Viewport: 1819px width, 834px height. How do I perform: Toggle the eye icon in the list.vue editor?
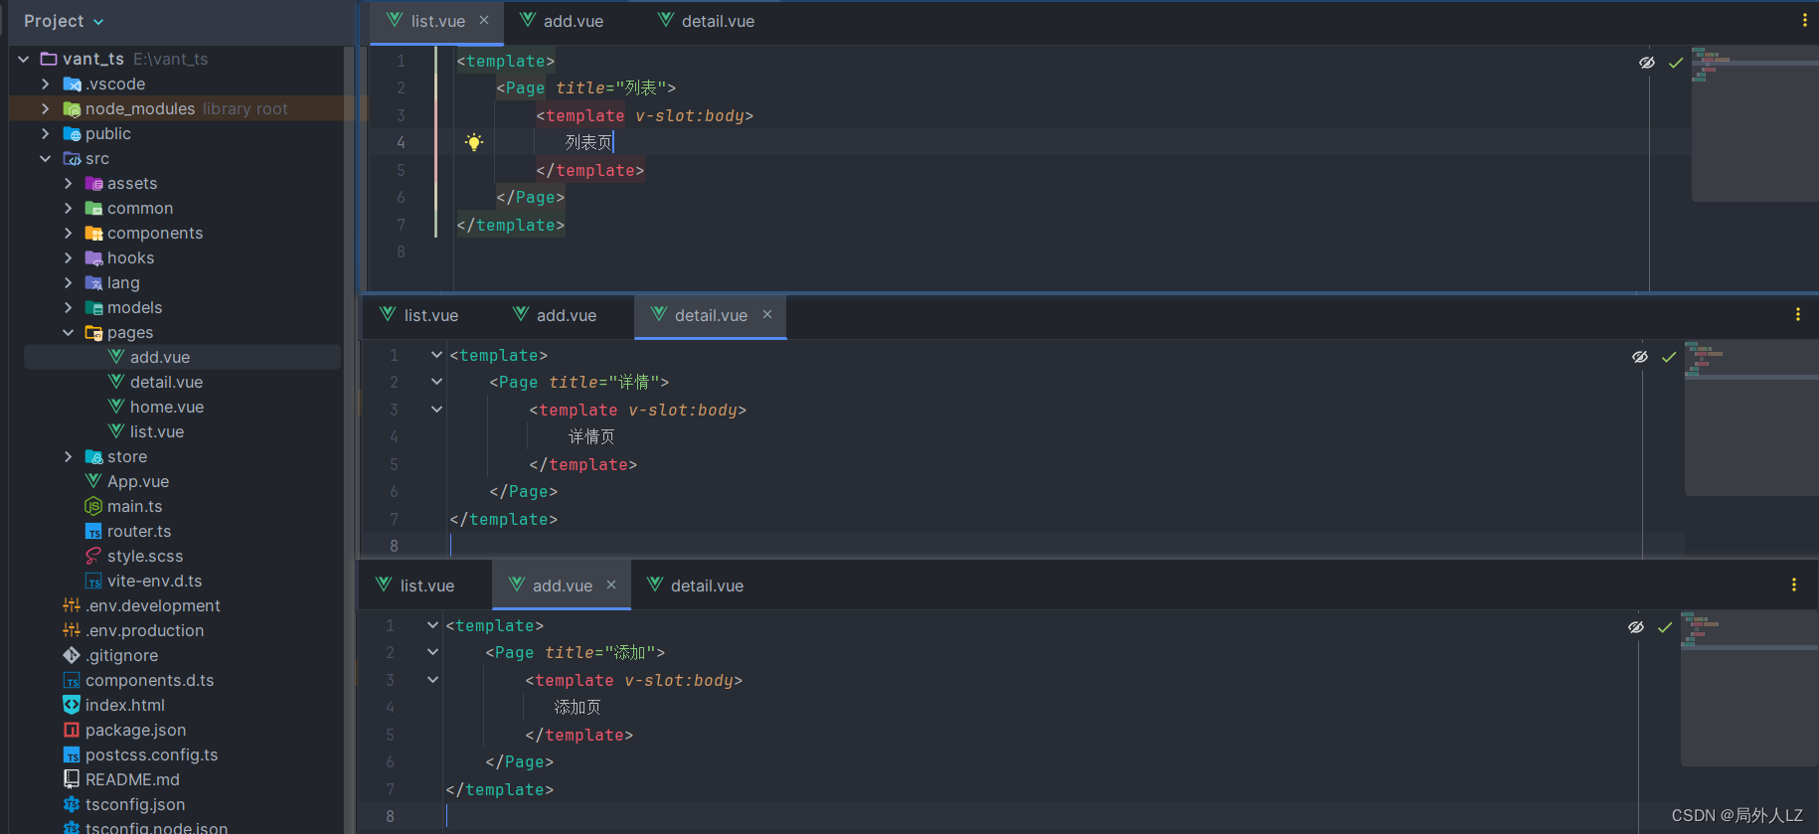1647,63
